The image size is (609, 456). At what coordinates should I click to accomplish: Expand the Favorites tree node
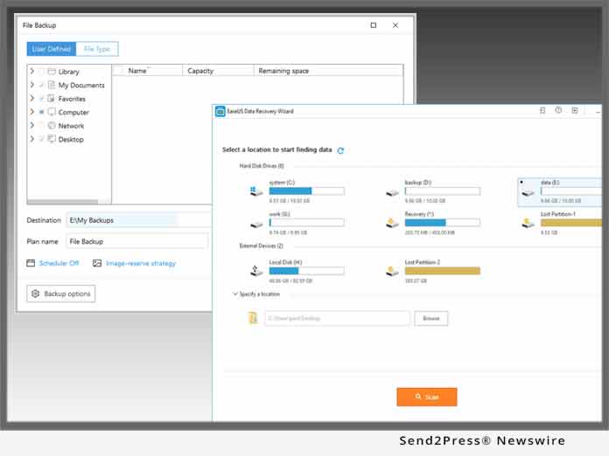point(32,99)
